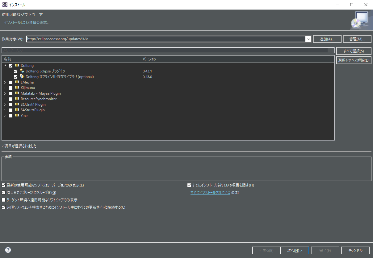The image size is (373, 258).
Task: Click the Dolteng category icon
Action: 17,65
